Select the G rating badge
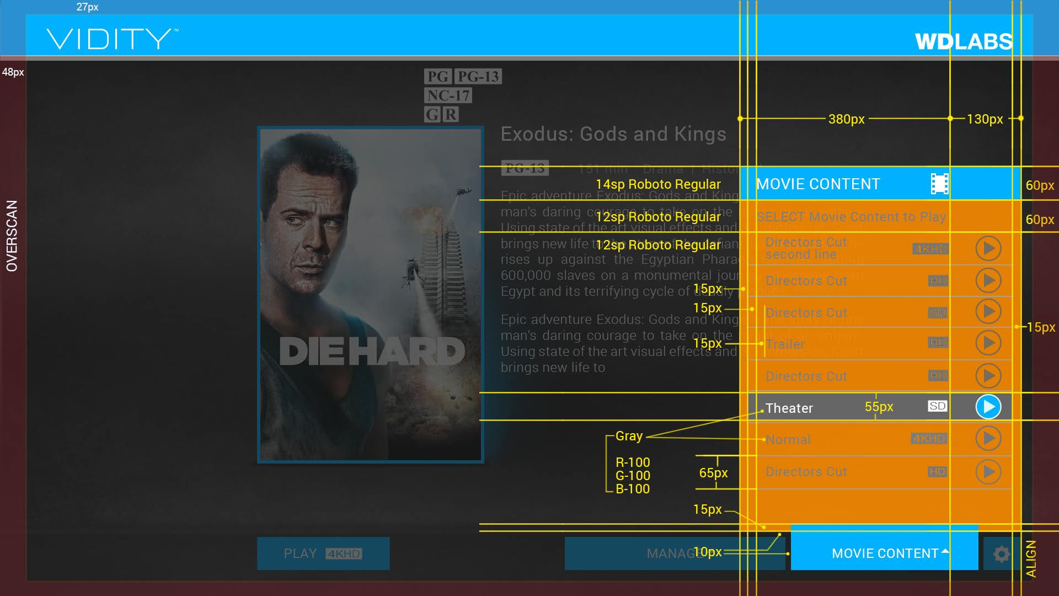Screen dimensions: 1059x596 432,114
